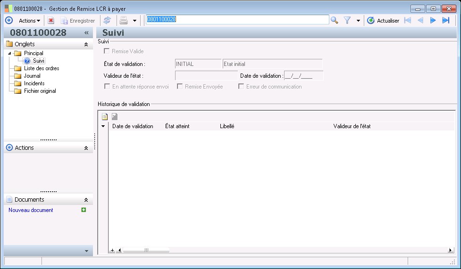Click the magnifying glass search icon
This screenshot has width=461, height=269.
pos(334,20)
